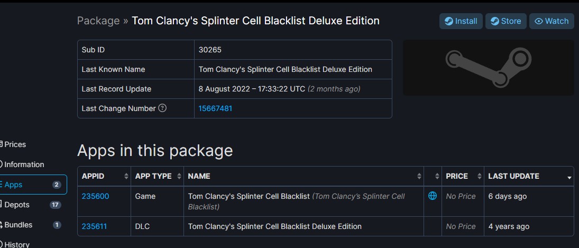Screen dimensions: 579x248
Task: Sort table by APPID column arrows
Action: (x=126, y=177)
